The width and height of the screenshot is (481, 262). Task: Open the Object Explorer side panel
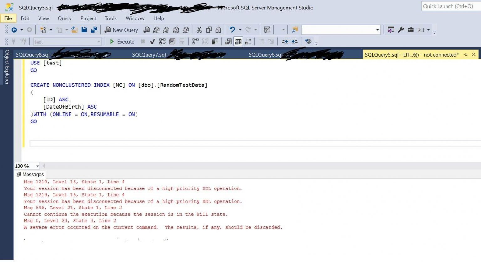(x=7, y=67)
